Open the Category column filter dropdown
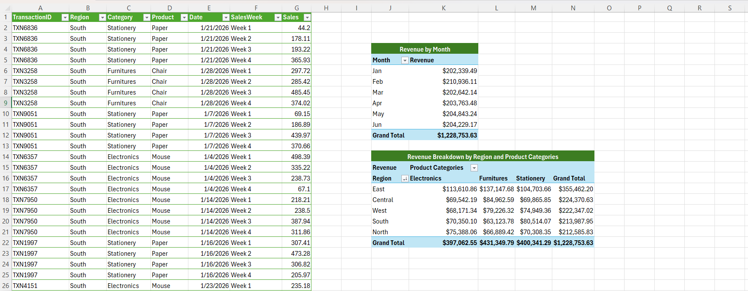 147,18
